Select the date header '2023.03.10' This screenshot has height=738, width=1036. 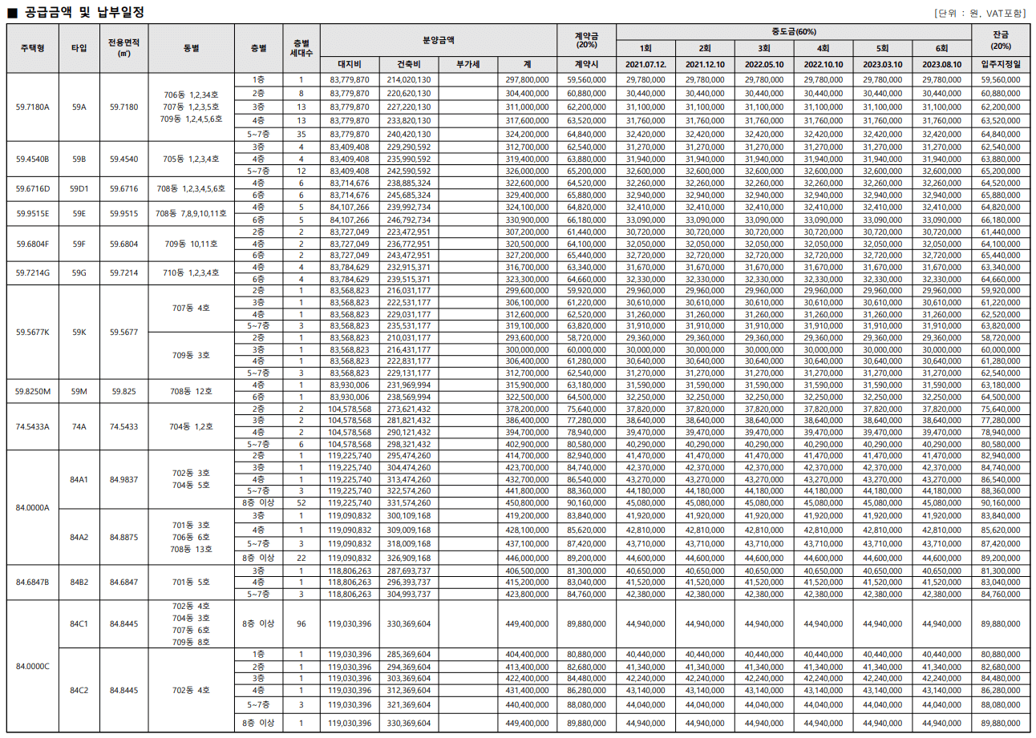click(883, 63)
